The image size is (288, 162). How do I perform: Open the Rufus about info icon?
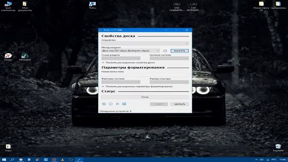tap(111, 104)
